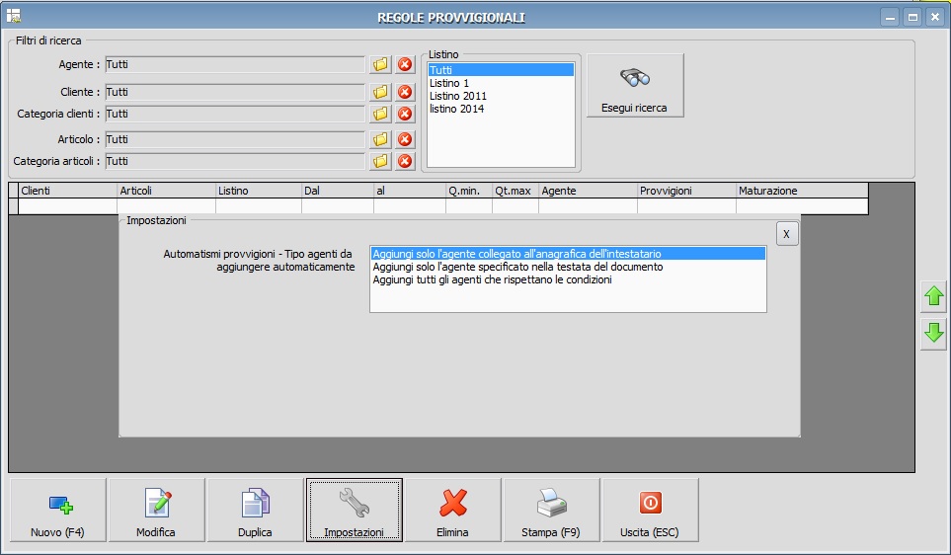Browse Categoria articoli with folder icon

click(380, 161)
